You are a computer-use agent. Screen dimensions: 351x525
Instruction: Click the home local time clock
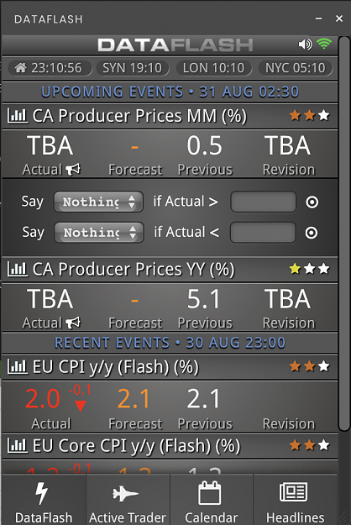[50, 68]
